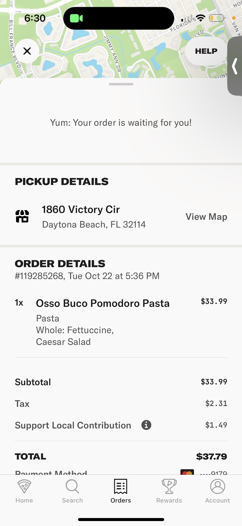Click the store pickup icon

(x=22, y=216)
